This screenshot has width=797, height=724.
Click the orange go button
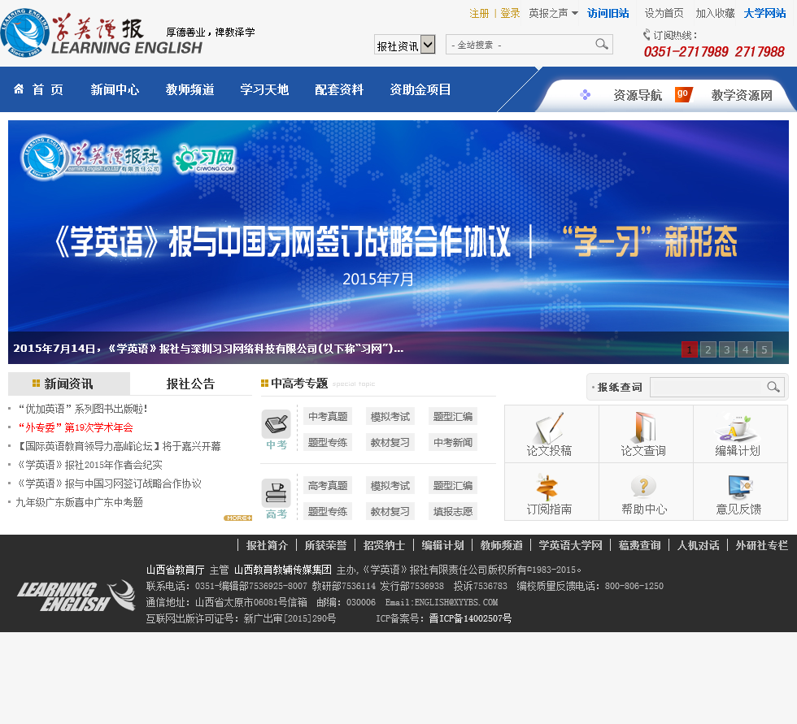683,94
